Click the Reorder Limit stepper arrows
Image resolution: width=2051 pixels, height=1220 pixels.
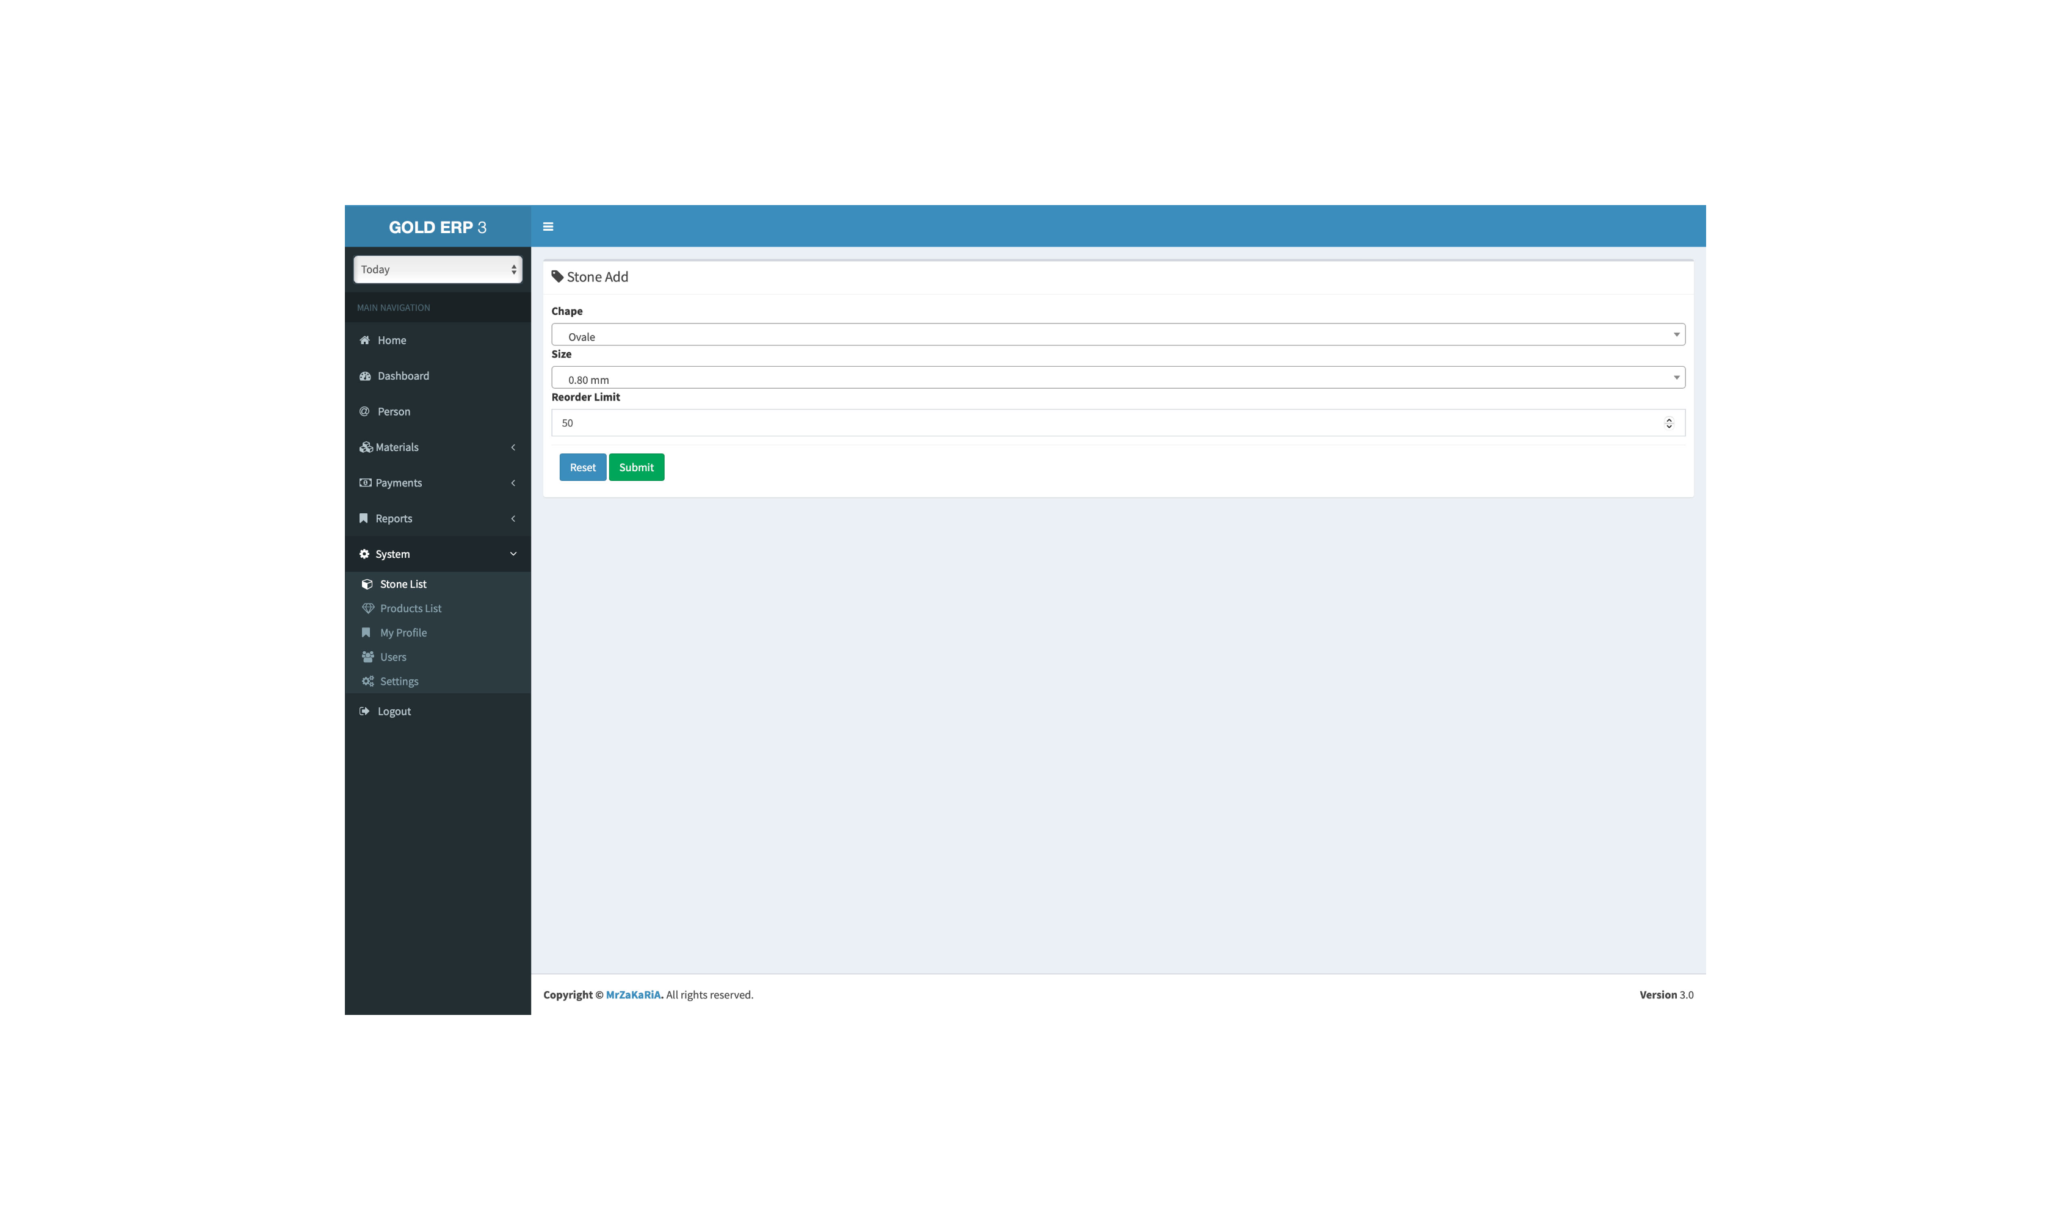[1669, 422]
